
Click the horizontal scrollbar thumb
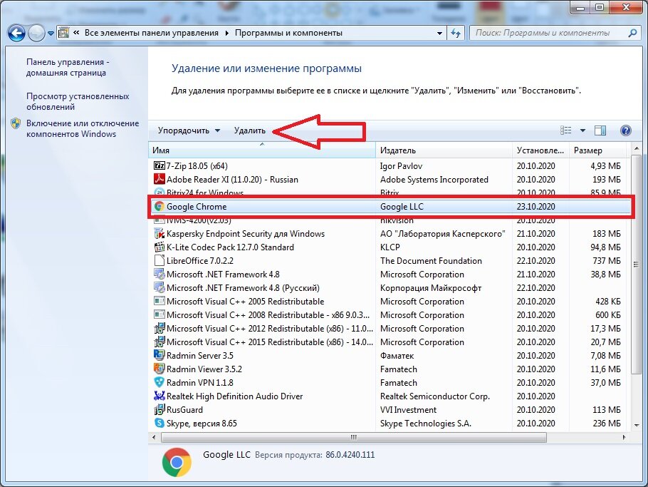click(x=354, y=437)
